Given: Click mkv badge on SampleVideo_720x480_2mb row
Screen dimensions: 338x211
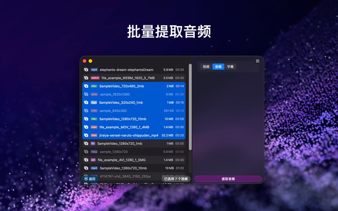Looking at the screenshot, I should pos(94,86).
